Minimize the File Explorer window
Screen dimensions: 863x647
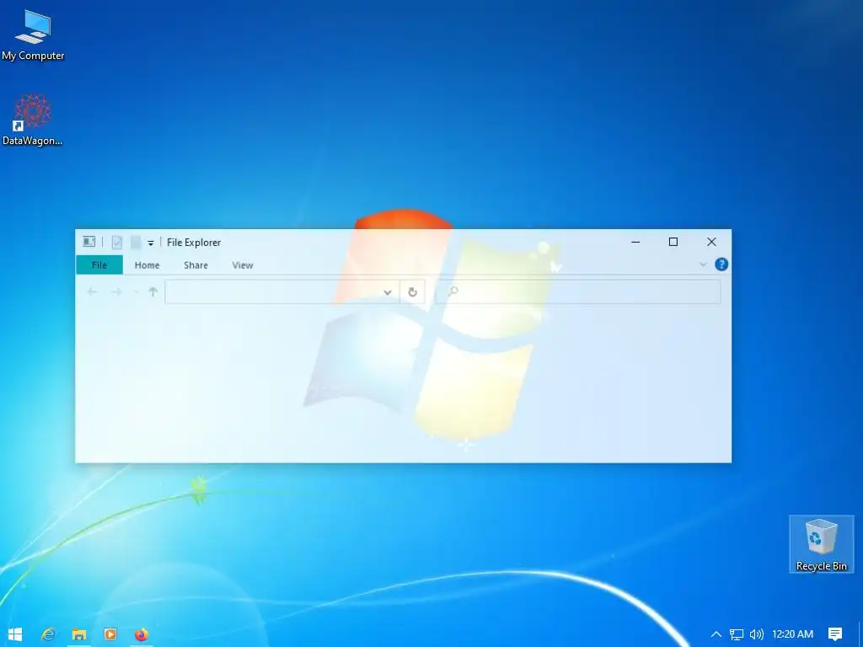coord(635,242)
